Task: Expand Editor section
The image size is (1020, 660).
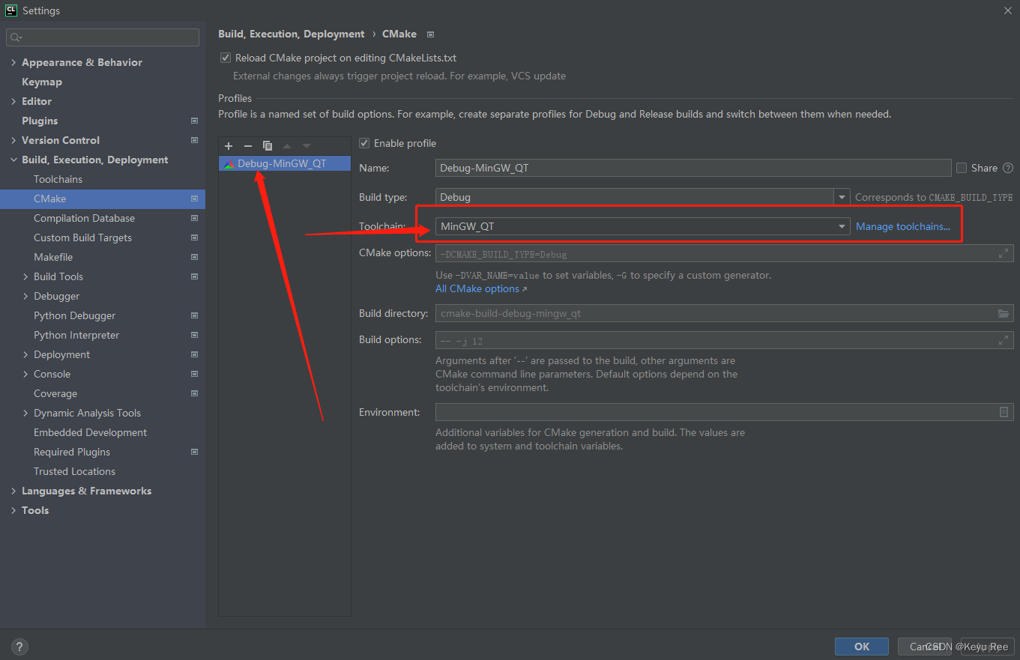Action: point(13,101)
